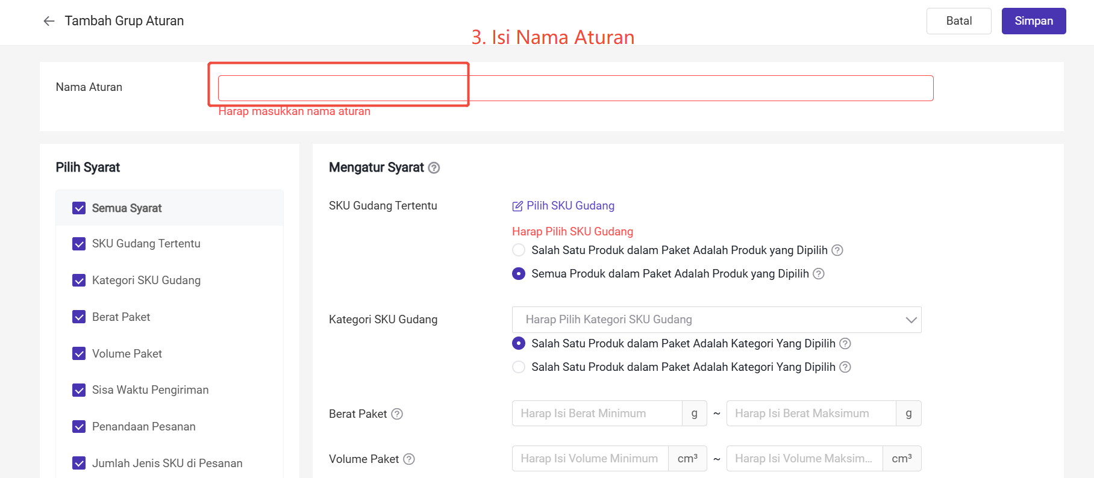Toggle the Berat Paket checkbox
Image resolution: width=1094 pixels, height=478 pixels.
click(x=79, y=317)
